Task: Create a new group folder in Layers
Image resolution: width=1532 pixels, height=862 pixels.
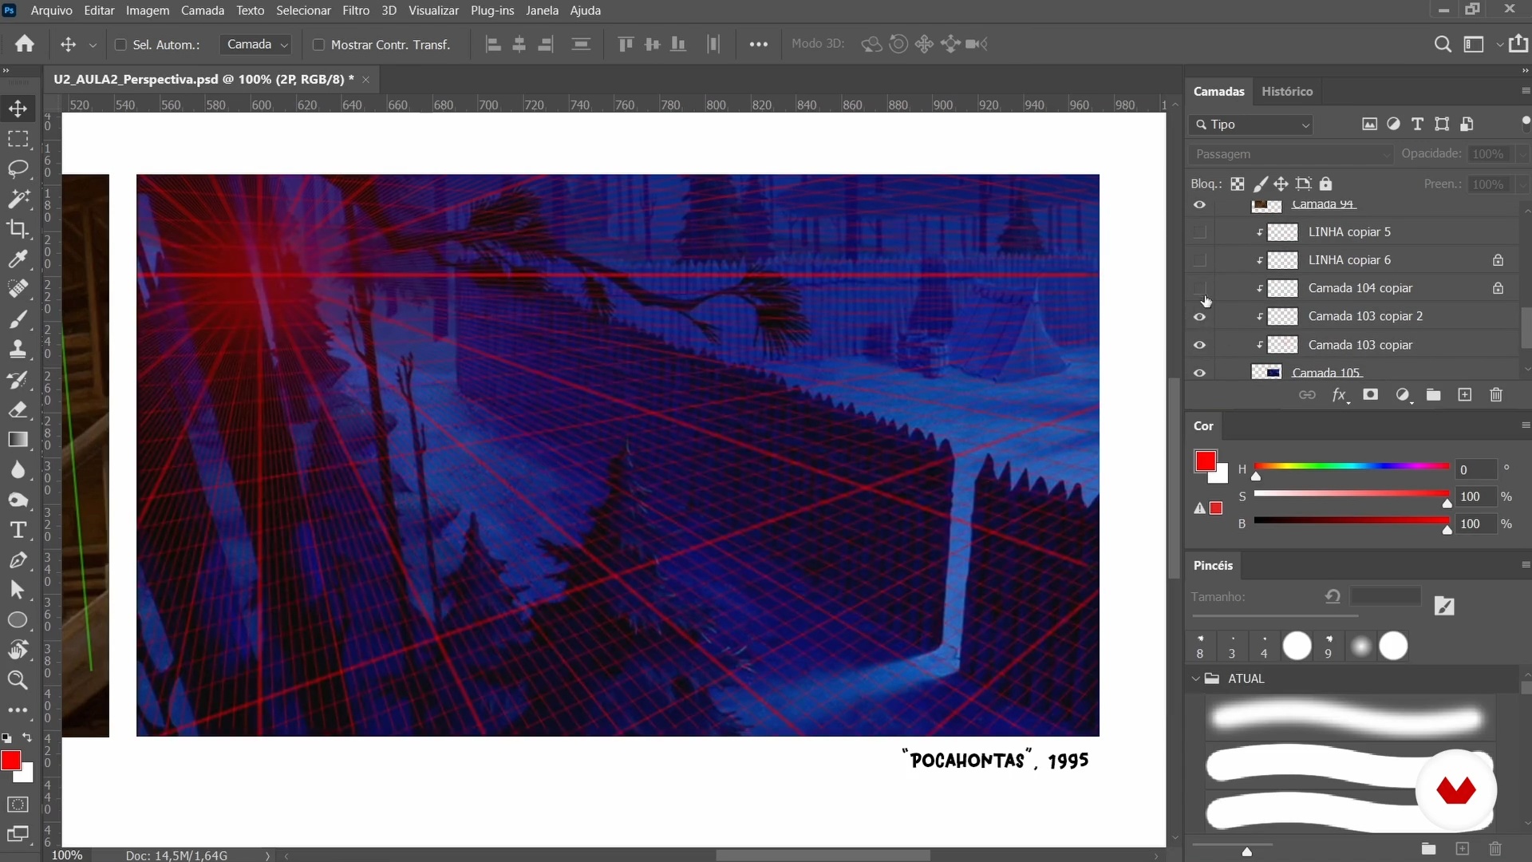Action: click(1434, 395)
